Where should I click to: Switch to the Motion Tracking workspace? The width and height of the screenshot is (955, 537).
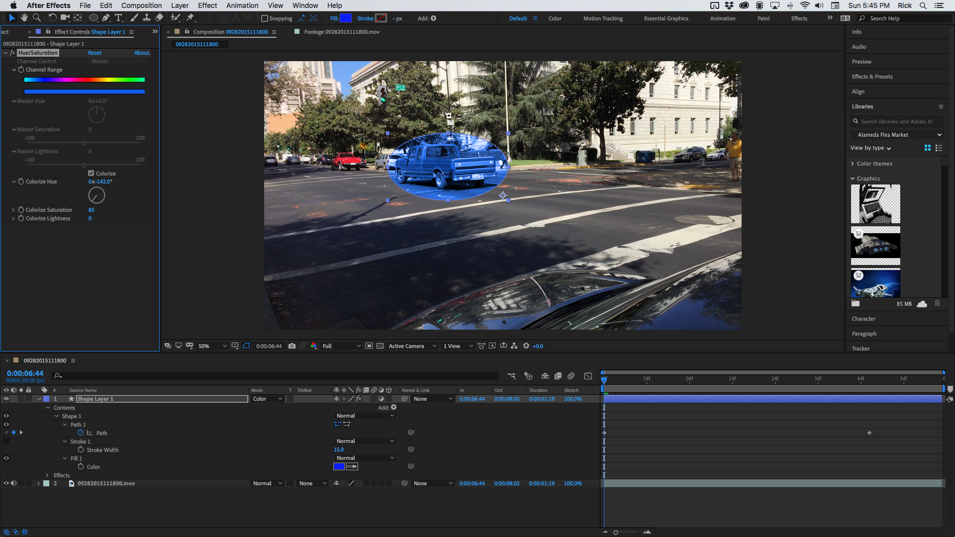[x=603, y=18]
